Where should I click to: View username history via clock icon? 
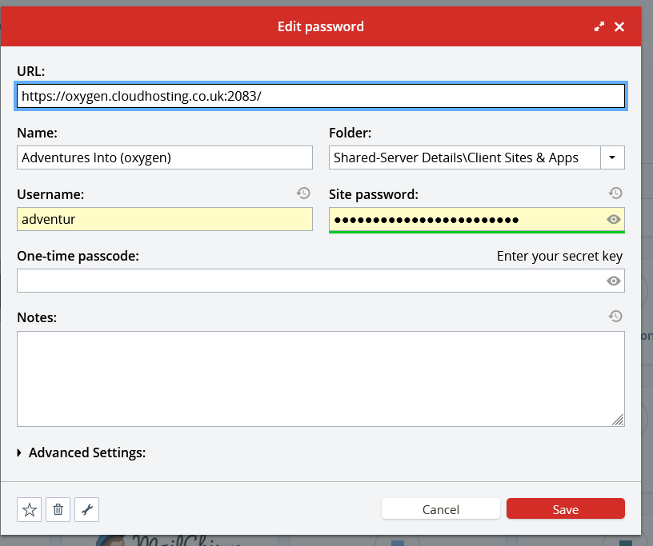coord(302,193)
